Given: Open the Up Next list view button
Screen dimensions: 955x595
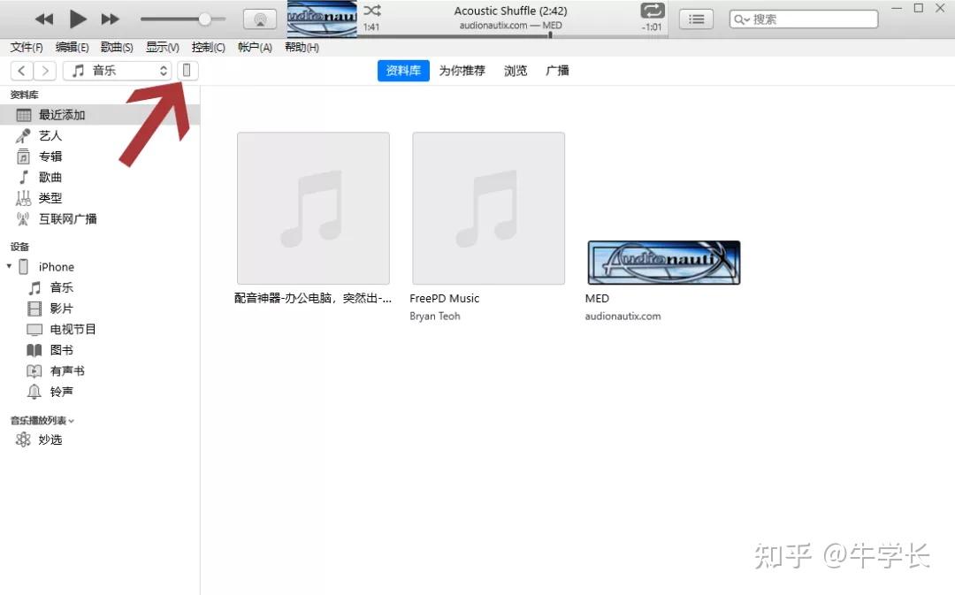Looking at the screenshot, I should point(697,19).
